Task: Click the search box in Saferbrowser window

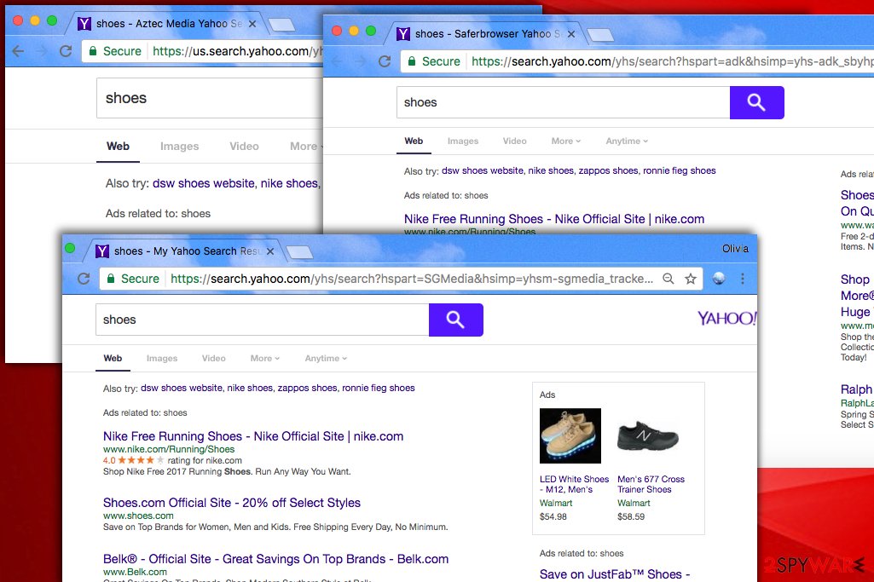Action: [x=563, y=102]
